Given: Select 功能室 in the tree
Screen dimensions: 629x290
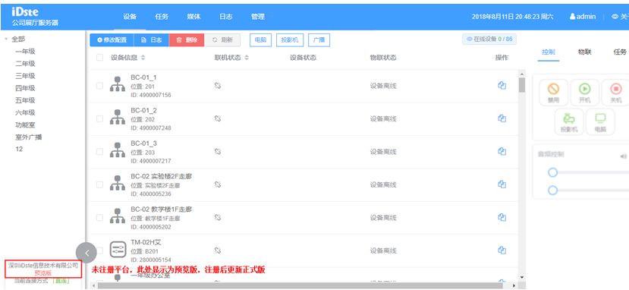Looking at the screenshot, I should pyautogui.click(x=25, y=125).
